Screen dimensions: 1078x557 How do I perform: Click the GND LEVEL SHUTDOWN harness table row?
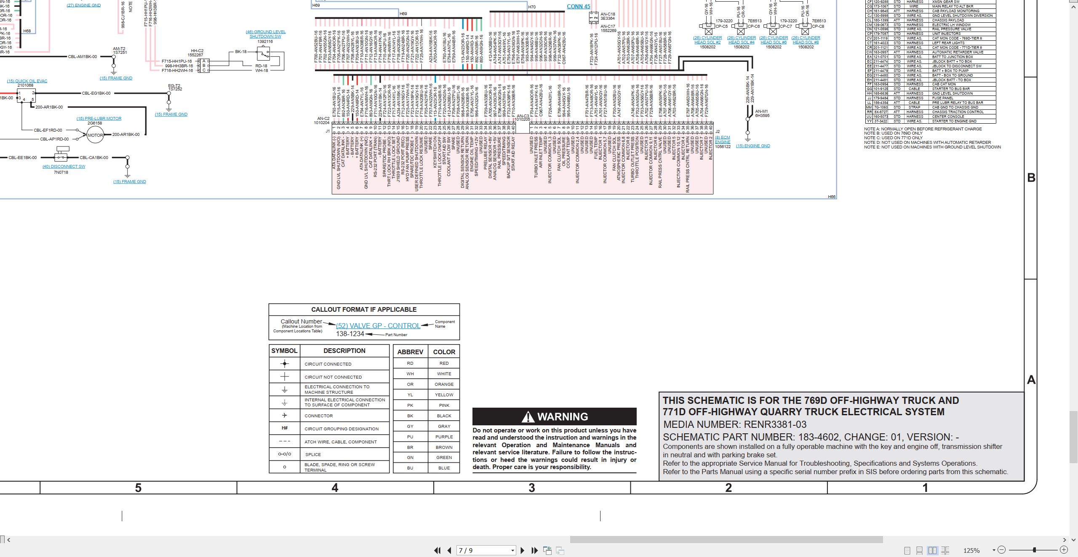pos(930,93)
